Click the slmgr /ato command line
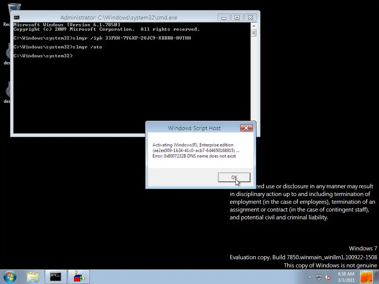This screenshot has width=379, height=284. pyautogui.click(x=58, y=47)
